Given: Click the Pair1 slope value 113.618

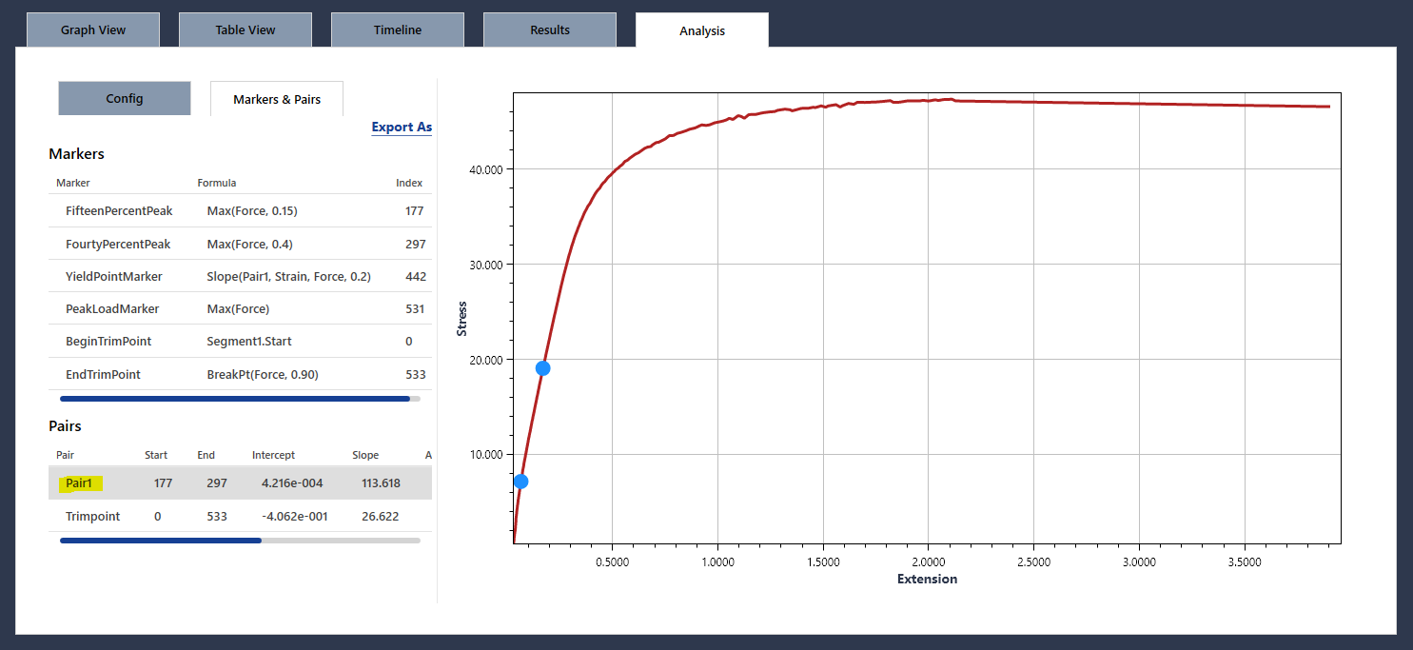Looking at the screenshot, I should (381, 483).
